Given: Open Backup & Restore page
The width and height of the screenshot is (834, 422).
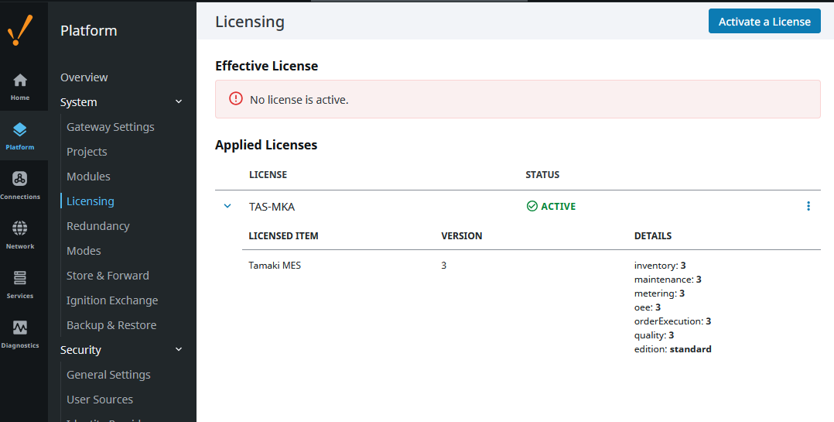Looking at the screenshot, I should [x=111, y=325].
